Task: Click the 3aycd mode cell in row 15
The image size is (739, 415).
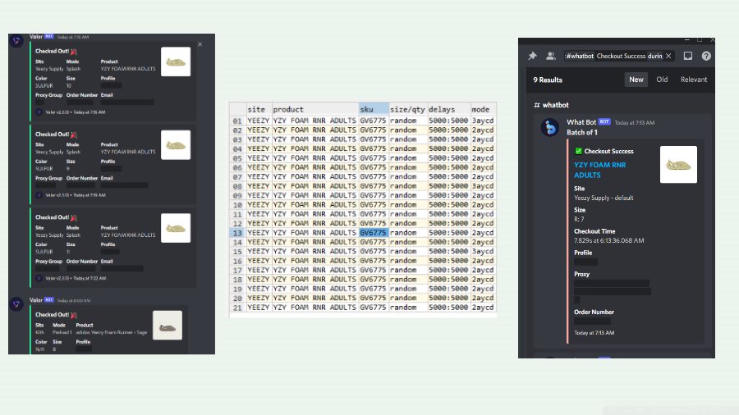Action: pyautogui.click(x=483, y=251)
